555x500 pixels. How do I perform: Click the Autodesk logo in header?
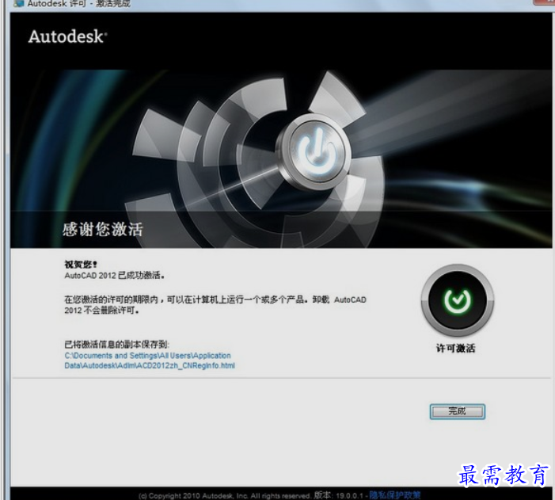point(67,36)
